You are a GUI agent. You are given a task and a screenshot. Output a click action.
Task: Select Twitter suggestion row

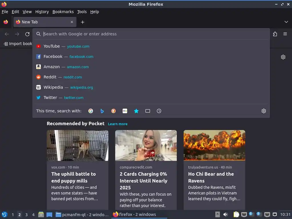click(151, 98)
